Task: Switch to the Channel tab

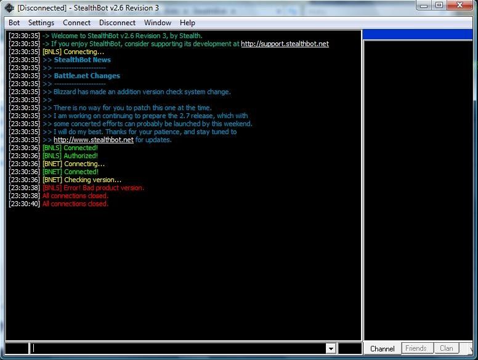Action: pyautogui.click(x=382, y=348)
